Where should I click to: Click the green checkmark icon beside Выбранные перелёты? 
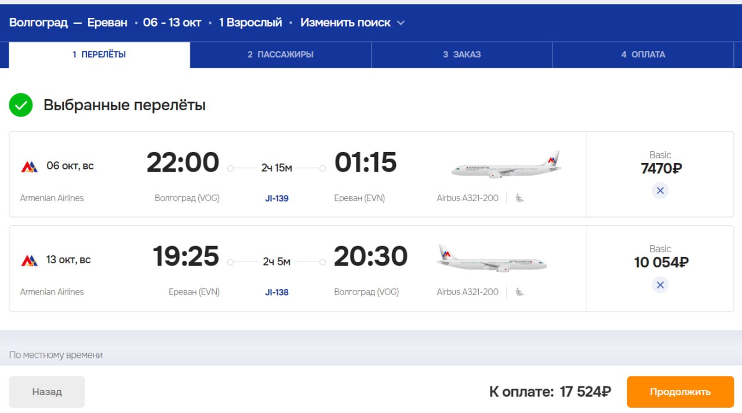tap(21, 105)
